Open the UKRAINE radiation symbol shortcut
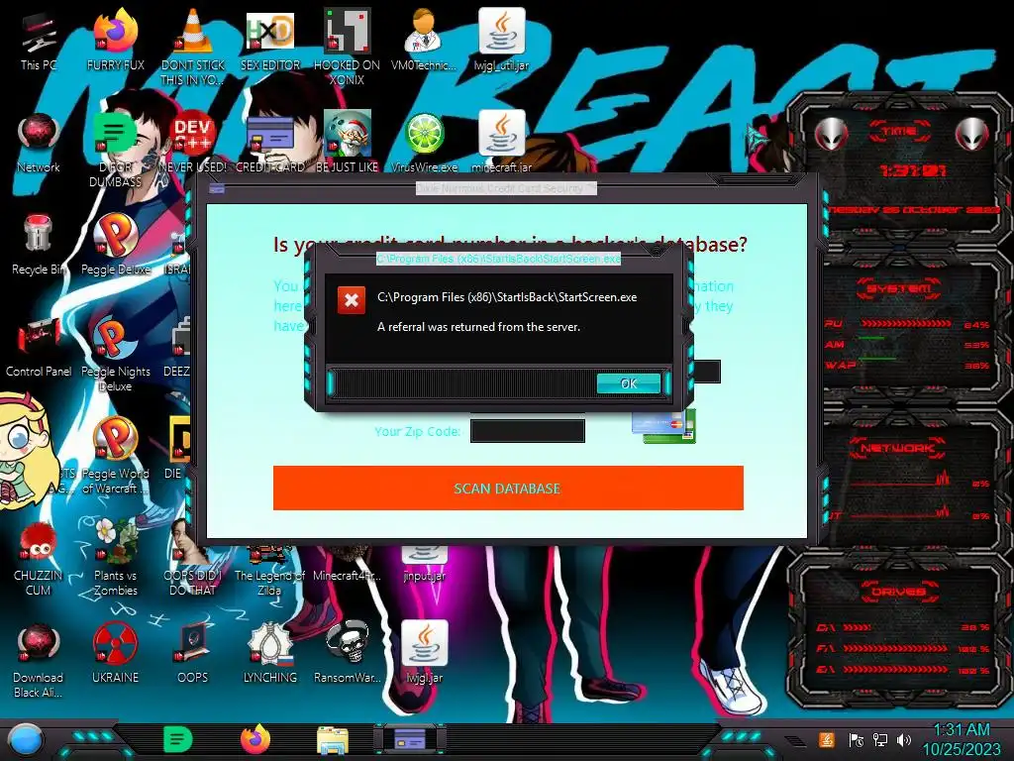 point(115,654)
